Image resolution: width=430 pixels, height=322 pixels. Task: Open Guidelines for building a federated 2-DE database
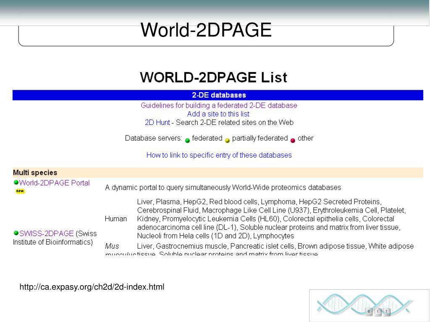point(219,105)
